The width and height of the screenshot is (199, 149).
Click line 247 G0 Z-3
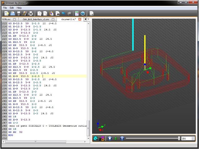click(x=13, y=123)
